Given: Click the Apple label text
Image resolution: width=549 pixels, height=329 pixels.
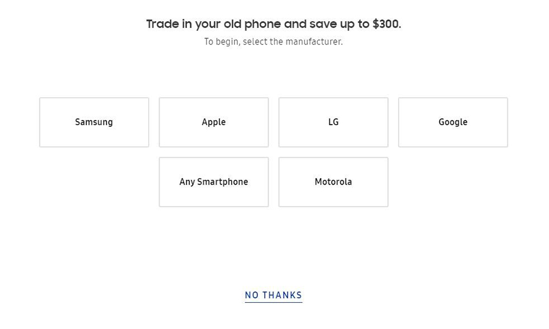Looking at the screenshot, I should pos(213,122).
